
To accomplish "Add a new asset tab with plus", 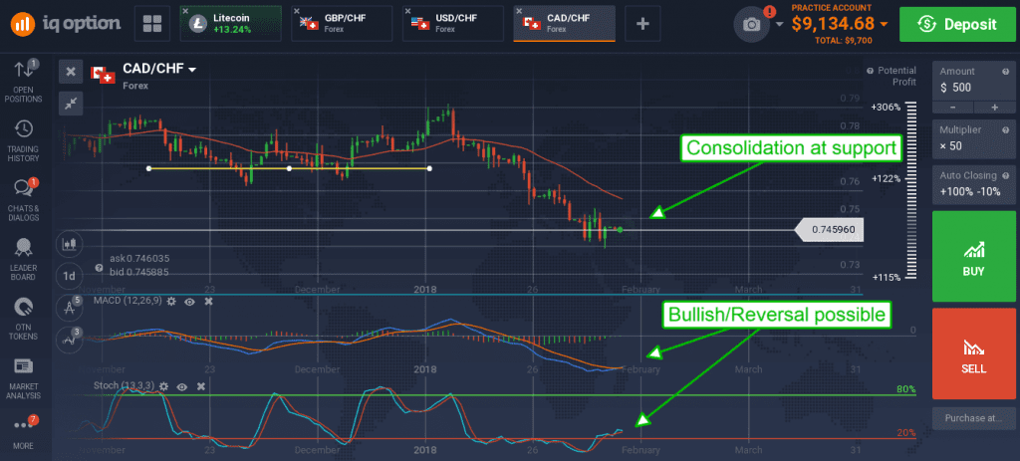I will (x=642, y=24).
